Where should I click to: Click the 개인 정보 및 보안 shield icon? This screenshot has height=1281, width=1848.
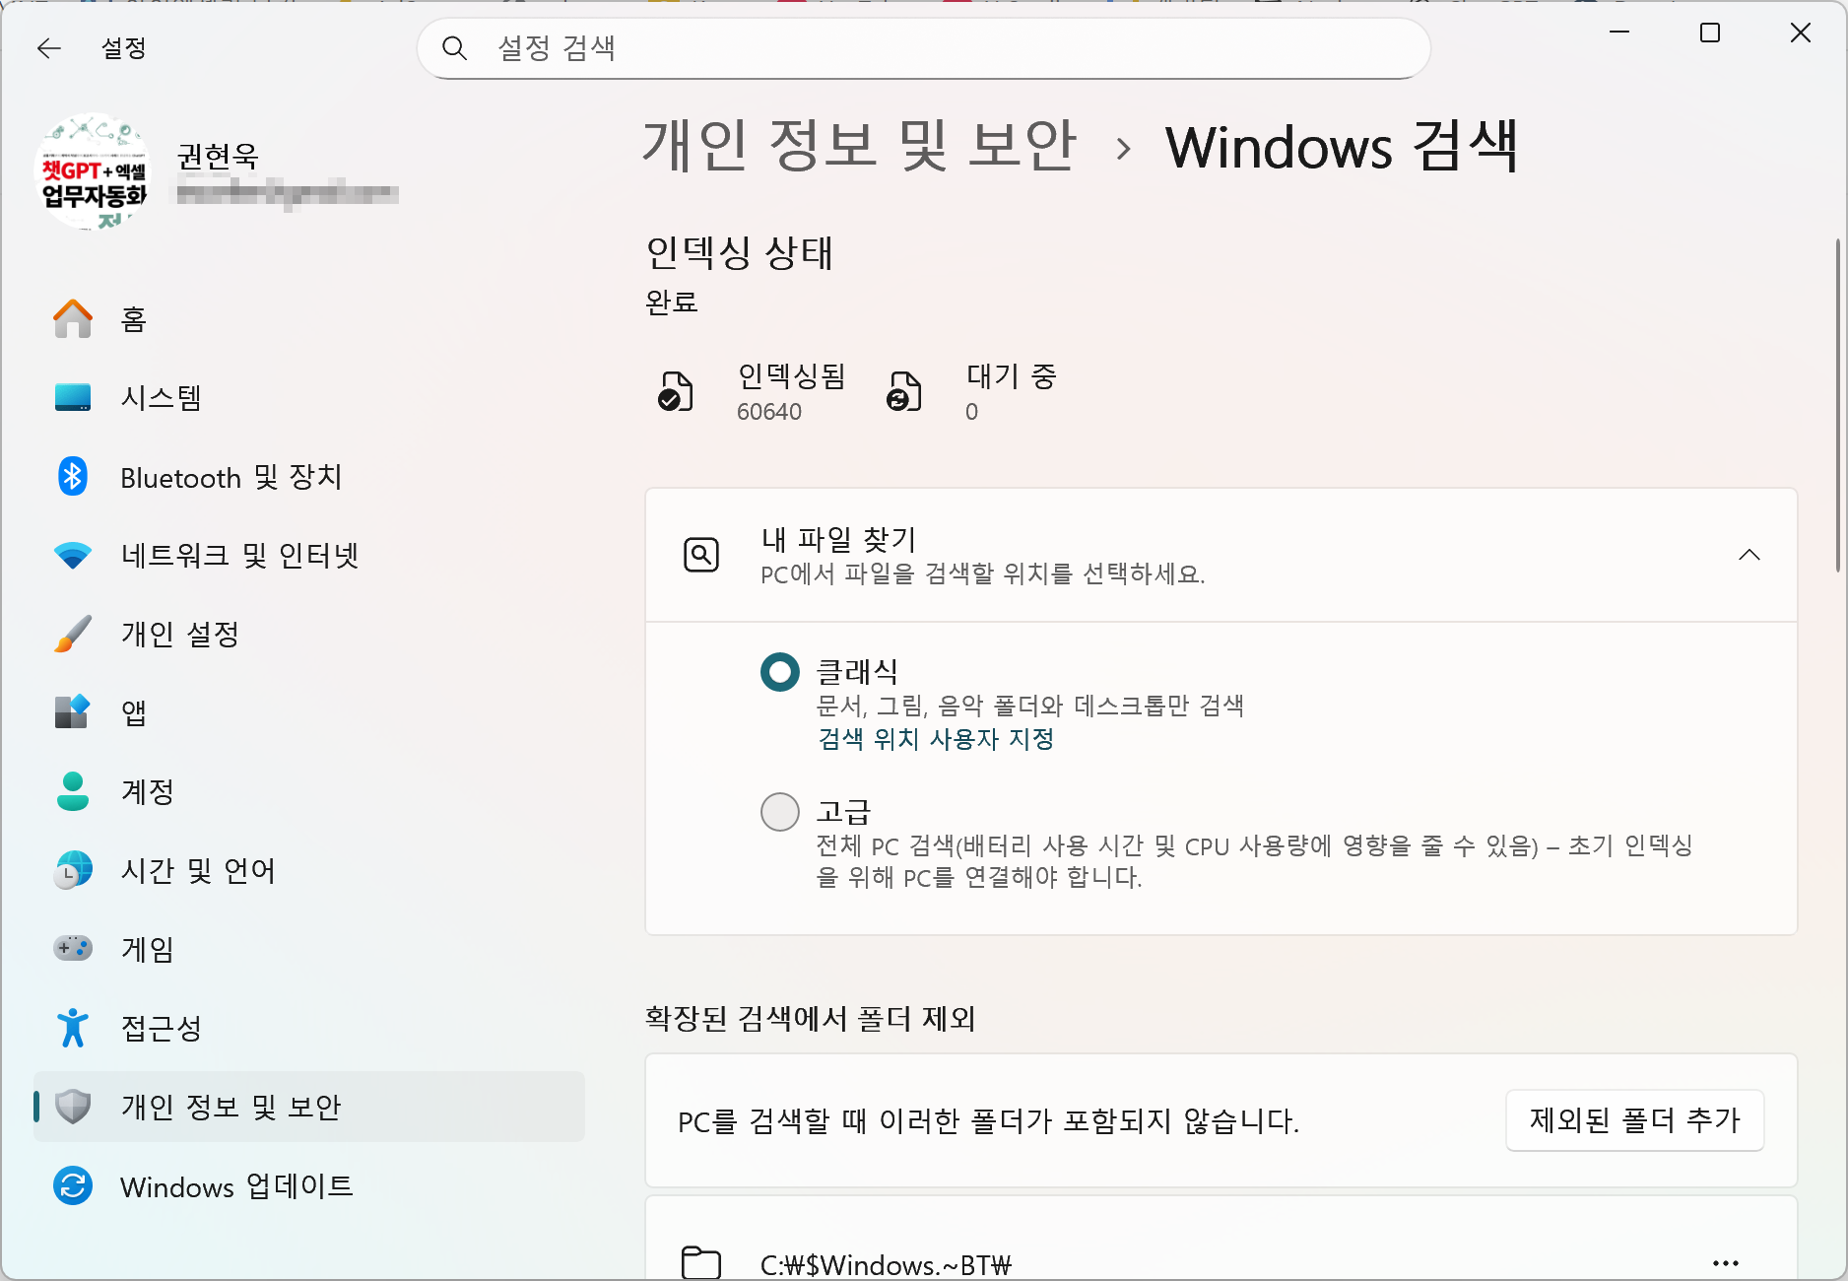(x=73, y=1107)
